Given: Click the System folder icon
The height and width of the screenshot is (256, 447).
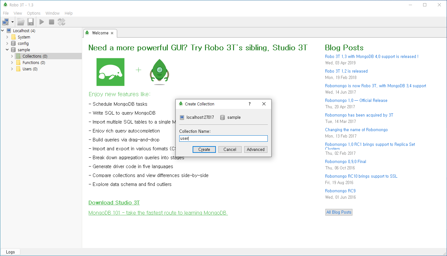Looking at the screenshot, I should click(13, 37).
